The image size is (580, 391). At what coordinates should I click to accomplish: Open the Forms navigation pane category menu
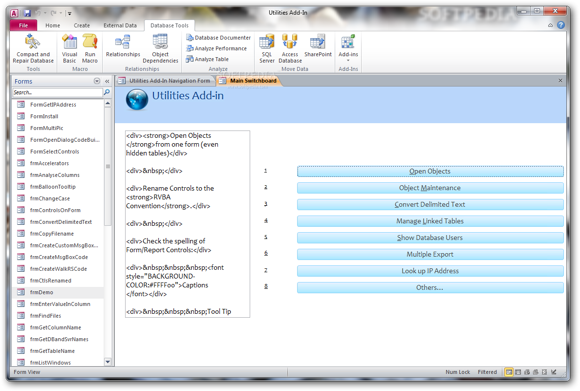coord(97,81)
